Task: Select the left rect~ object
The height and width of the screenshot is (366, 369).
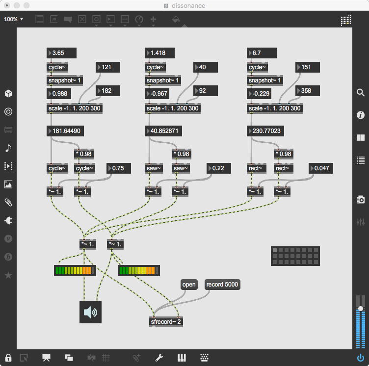Action: pos(257,168)
